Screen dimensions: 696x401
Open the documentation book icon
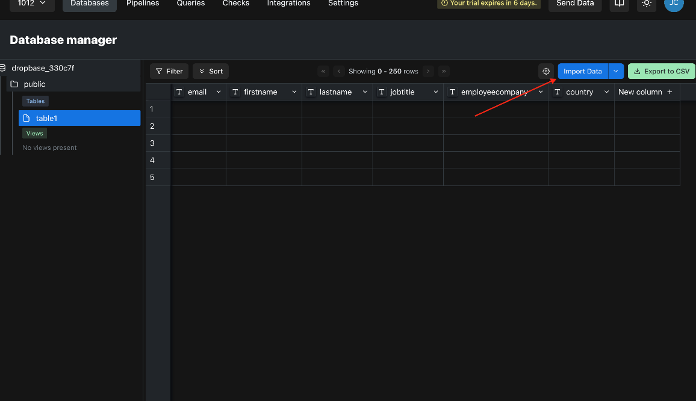point(619,4)
